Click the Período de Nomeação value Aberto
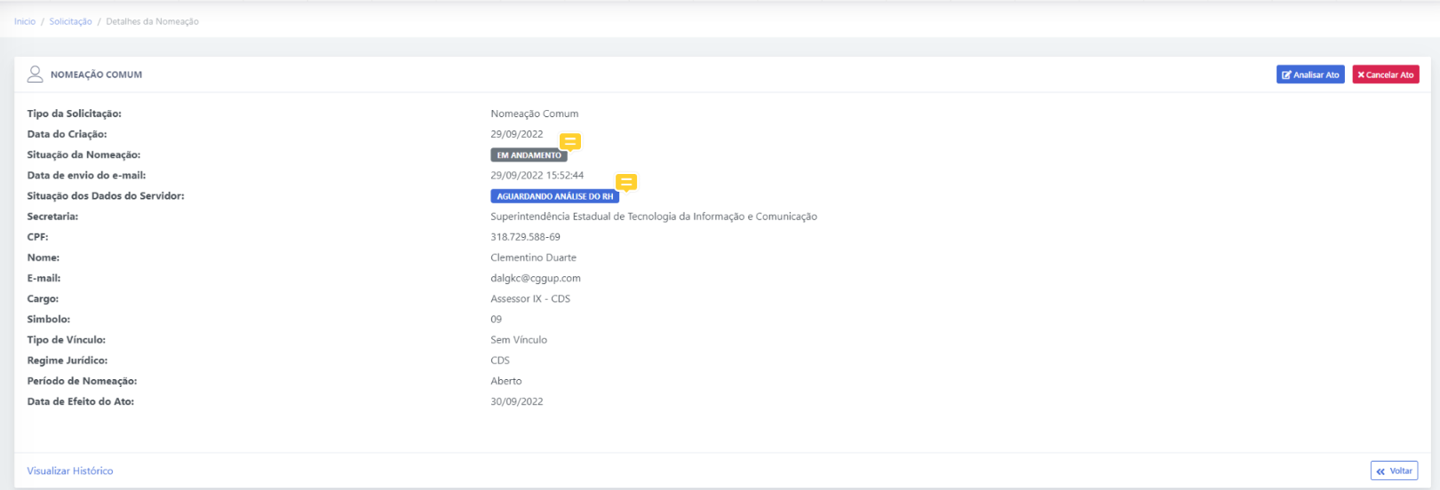 [x=506, y=380]
